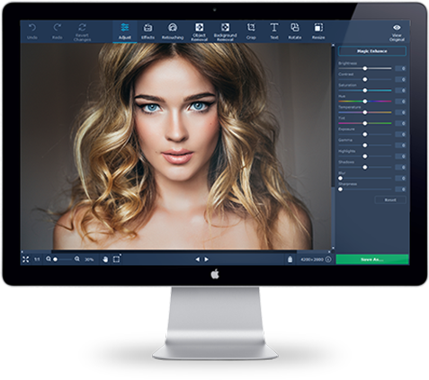The image size is (429, 380).
Task: Select the Retouching tool
Action: tap(173, 31)
